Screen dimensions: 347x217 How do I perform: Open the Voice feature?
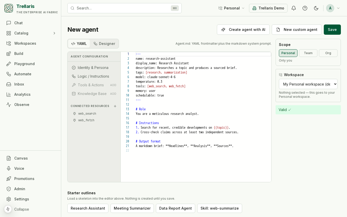tap(30, 168)
